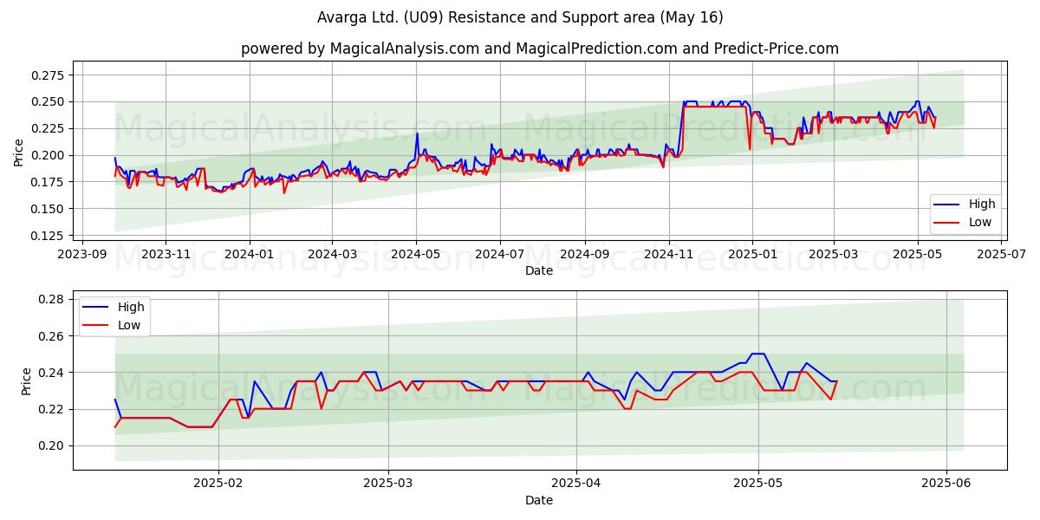Click the '0.200' price tick on the top chart

49,155
